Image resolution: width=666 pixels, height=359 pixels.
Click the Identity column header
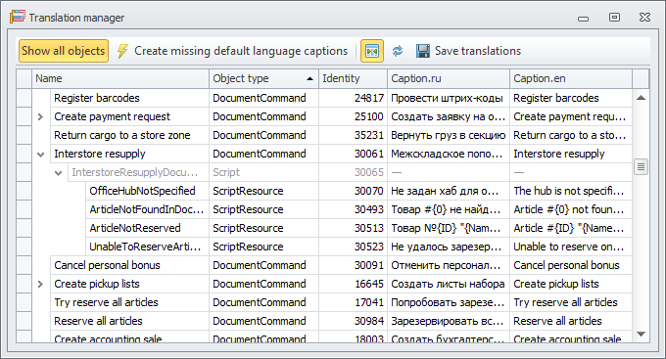[353, 78]
